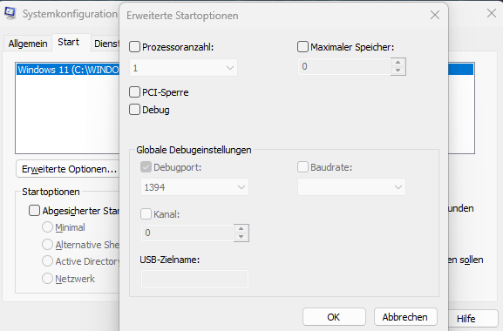Increase the Maximaler Speicher value with up arrow

(x=398, y=62)
